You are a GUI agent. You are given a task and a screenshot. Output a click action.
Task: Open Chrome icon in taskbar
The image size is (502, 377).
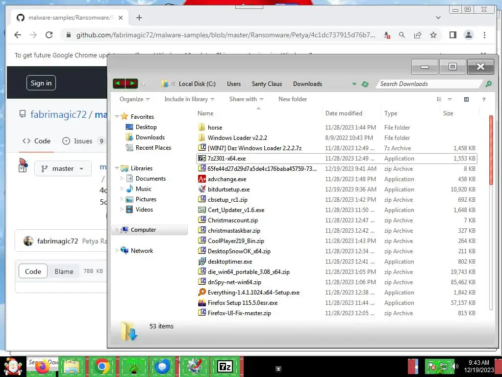102,366
